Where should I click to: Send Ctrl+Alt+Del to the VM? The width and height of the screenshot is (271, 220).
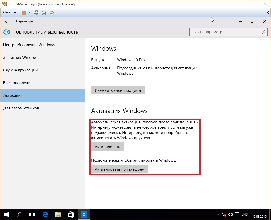(36, 12)
